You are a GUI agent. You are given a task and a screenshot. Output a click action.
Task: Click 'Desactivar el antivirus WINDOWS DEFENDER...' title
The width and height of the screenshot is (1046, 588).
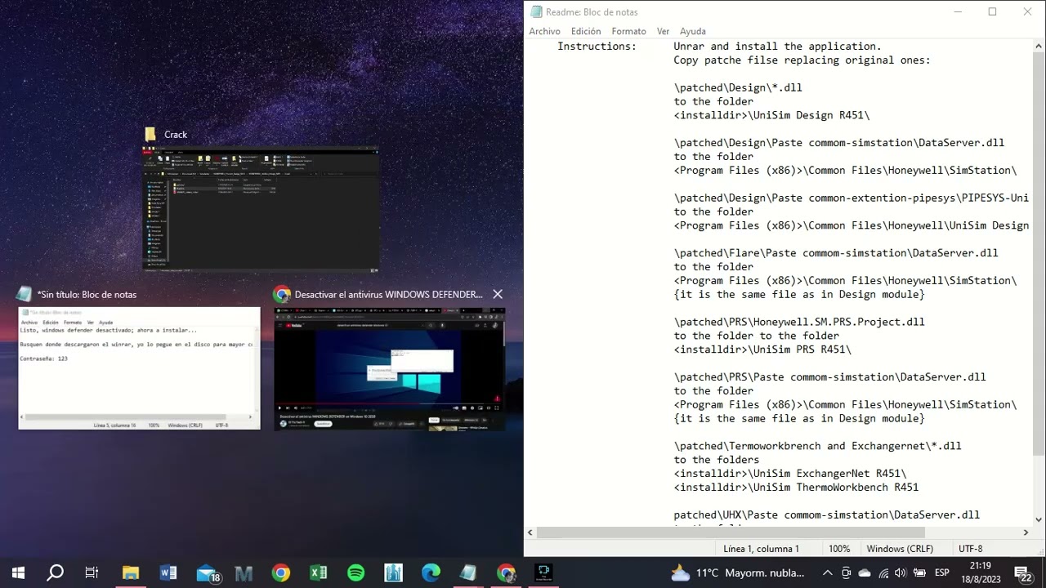point(388,295)
